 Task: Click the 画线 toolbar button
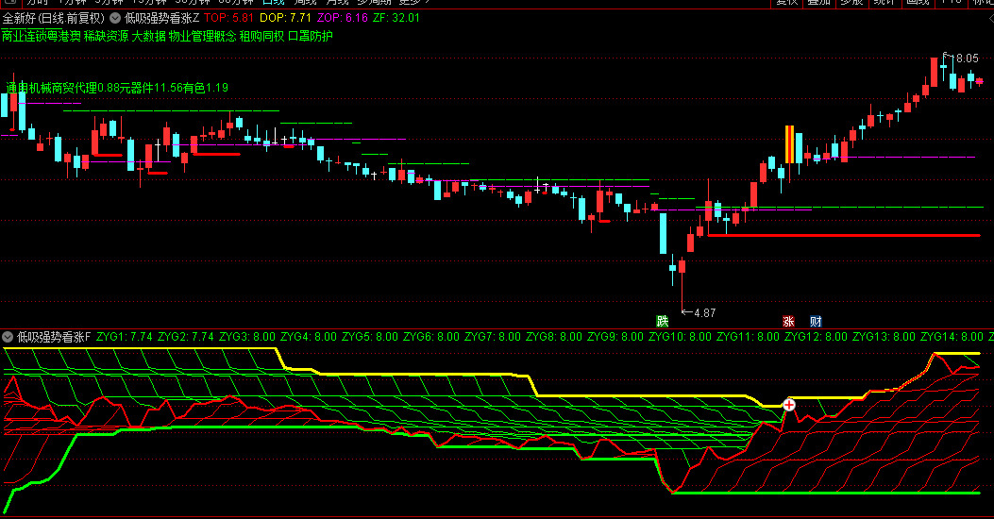(x=918, y=2)
